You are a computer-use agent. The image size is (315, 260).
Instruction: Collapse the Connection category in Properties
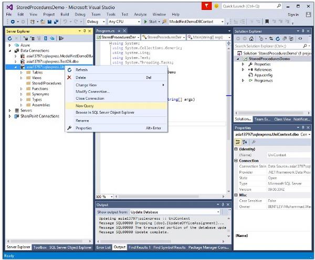(236, 161)
